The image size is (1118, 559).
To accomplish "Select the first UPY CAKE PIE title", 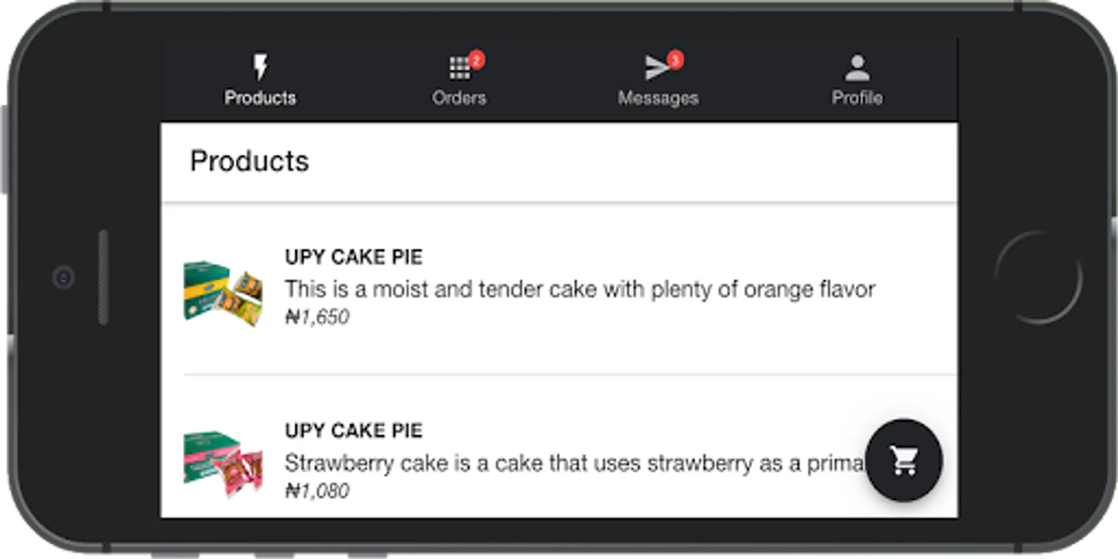I will click(x=353, y=257).
